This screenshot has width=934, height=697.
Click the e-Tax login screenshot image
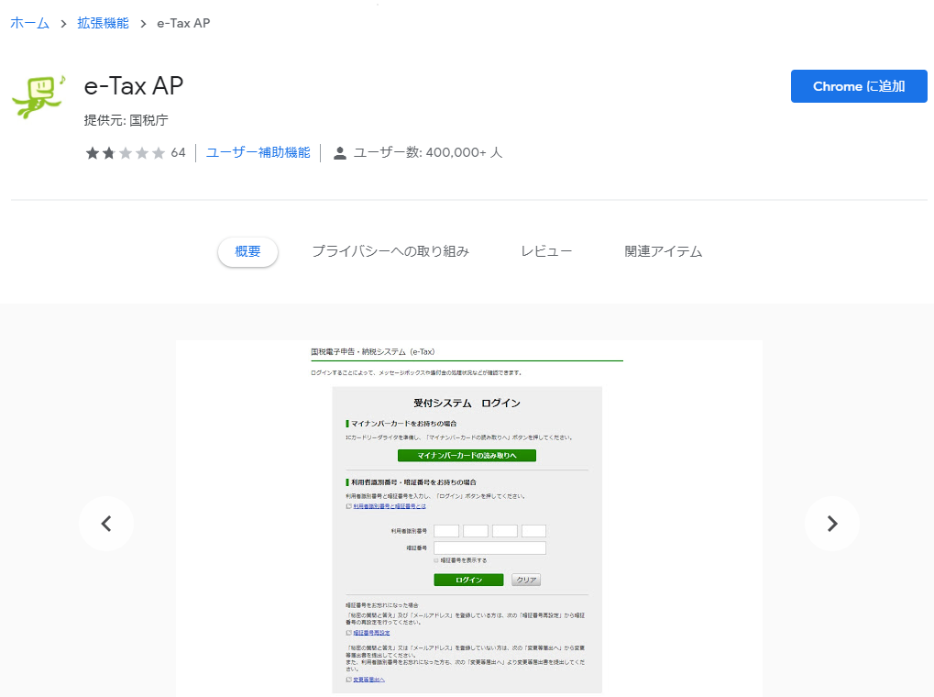(x=468, y=519)
